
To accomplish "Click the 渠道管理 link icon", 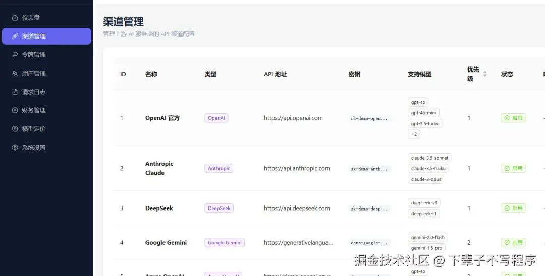I will [x=15, y=36].
